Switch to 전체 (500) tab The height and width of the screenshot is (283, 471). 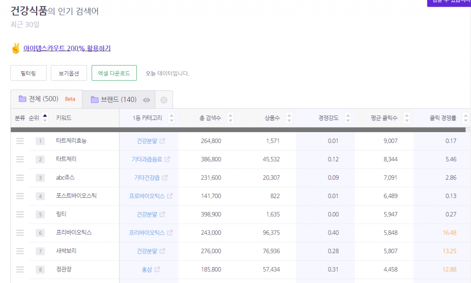pyautogui.click(x=46, y=99)
